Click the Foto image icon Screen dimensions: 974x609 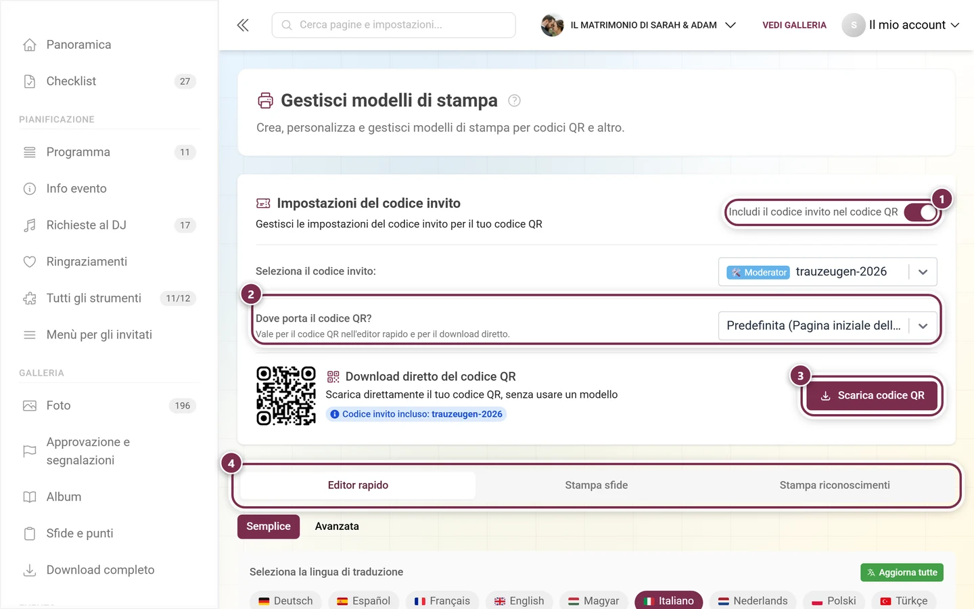pos(30,406)
